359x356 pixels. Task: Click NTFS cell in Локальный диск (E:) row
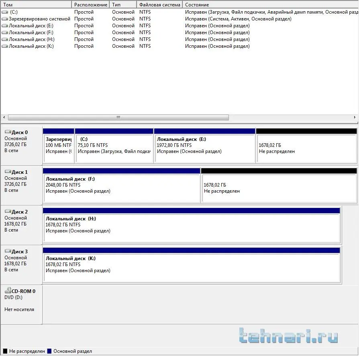pos(145,26)
